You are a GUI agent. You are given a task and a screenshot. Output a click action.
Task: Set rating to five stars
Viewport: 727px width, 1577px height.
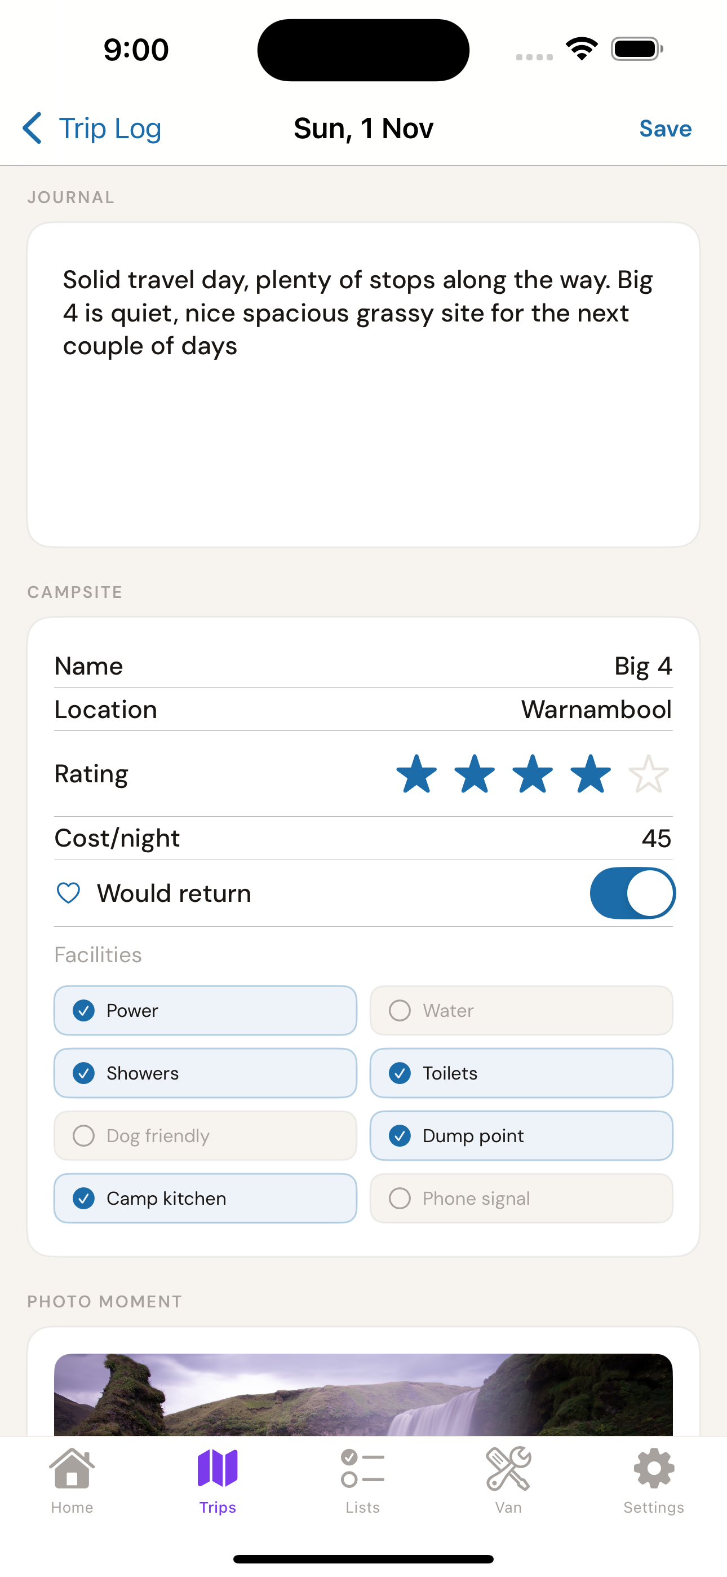[x=649, y=774]
